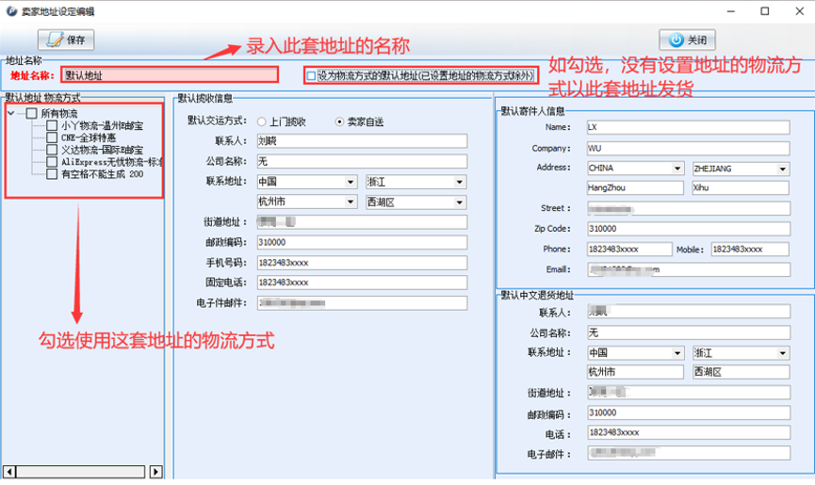Check 义达物流-国际E邮宝 checkbox
Viewport: 815px width, 485px height.
(x=52, y=150)
